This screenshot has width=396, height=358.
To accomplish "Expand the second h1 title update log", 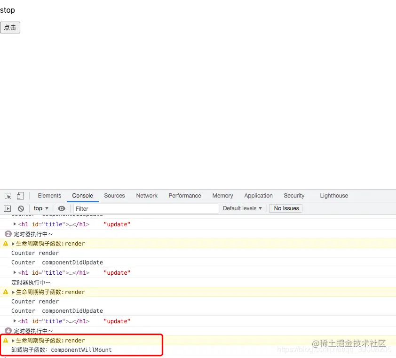I will coord(15,272).
